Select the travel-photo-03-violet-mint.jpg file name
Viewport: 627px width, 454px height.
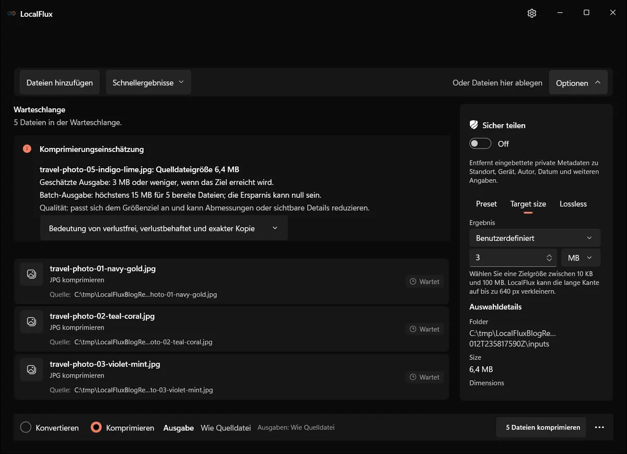tap(105, 364)
